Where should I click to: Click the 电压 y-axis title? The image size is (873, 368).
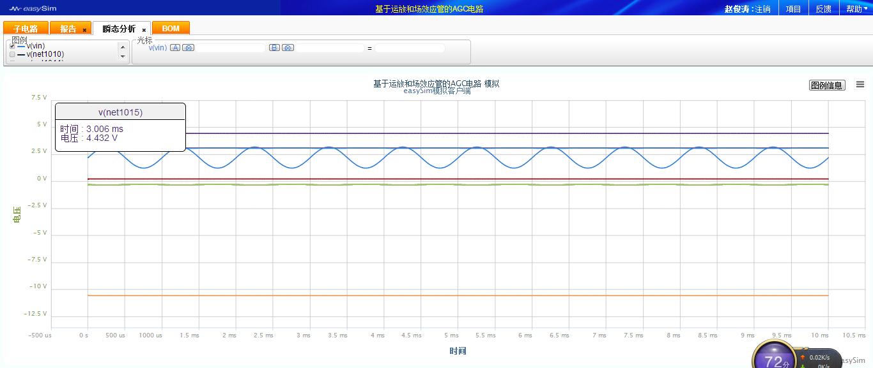(x=17, y=214)
